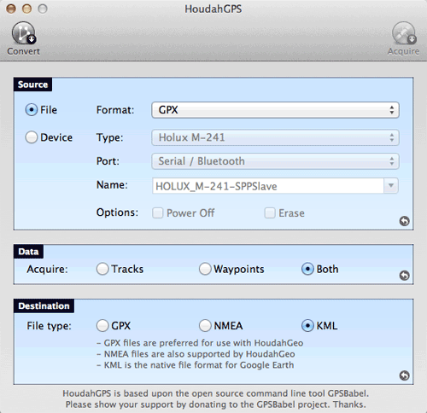Set destination file type to KML

tap(307, 325)
